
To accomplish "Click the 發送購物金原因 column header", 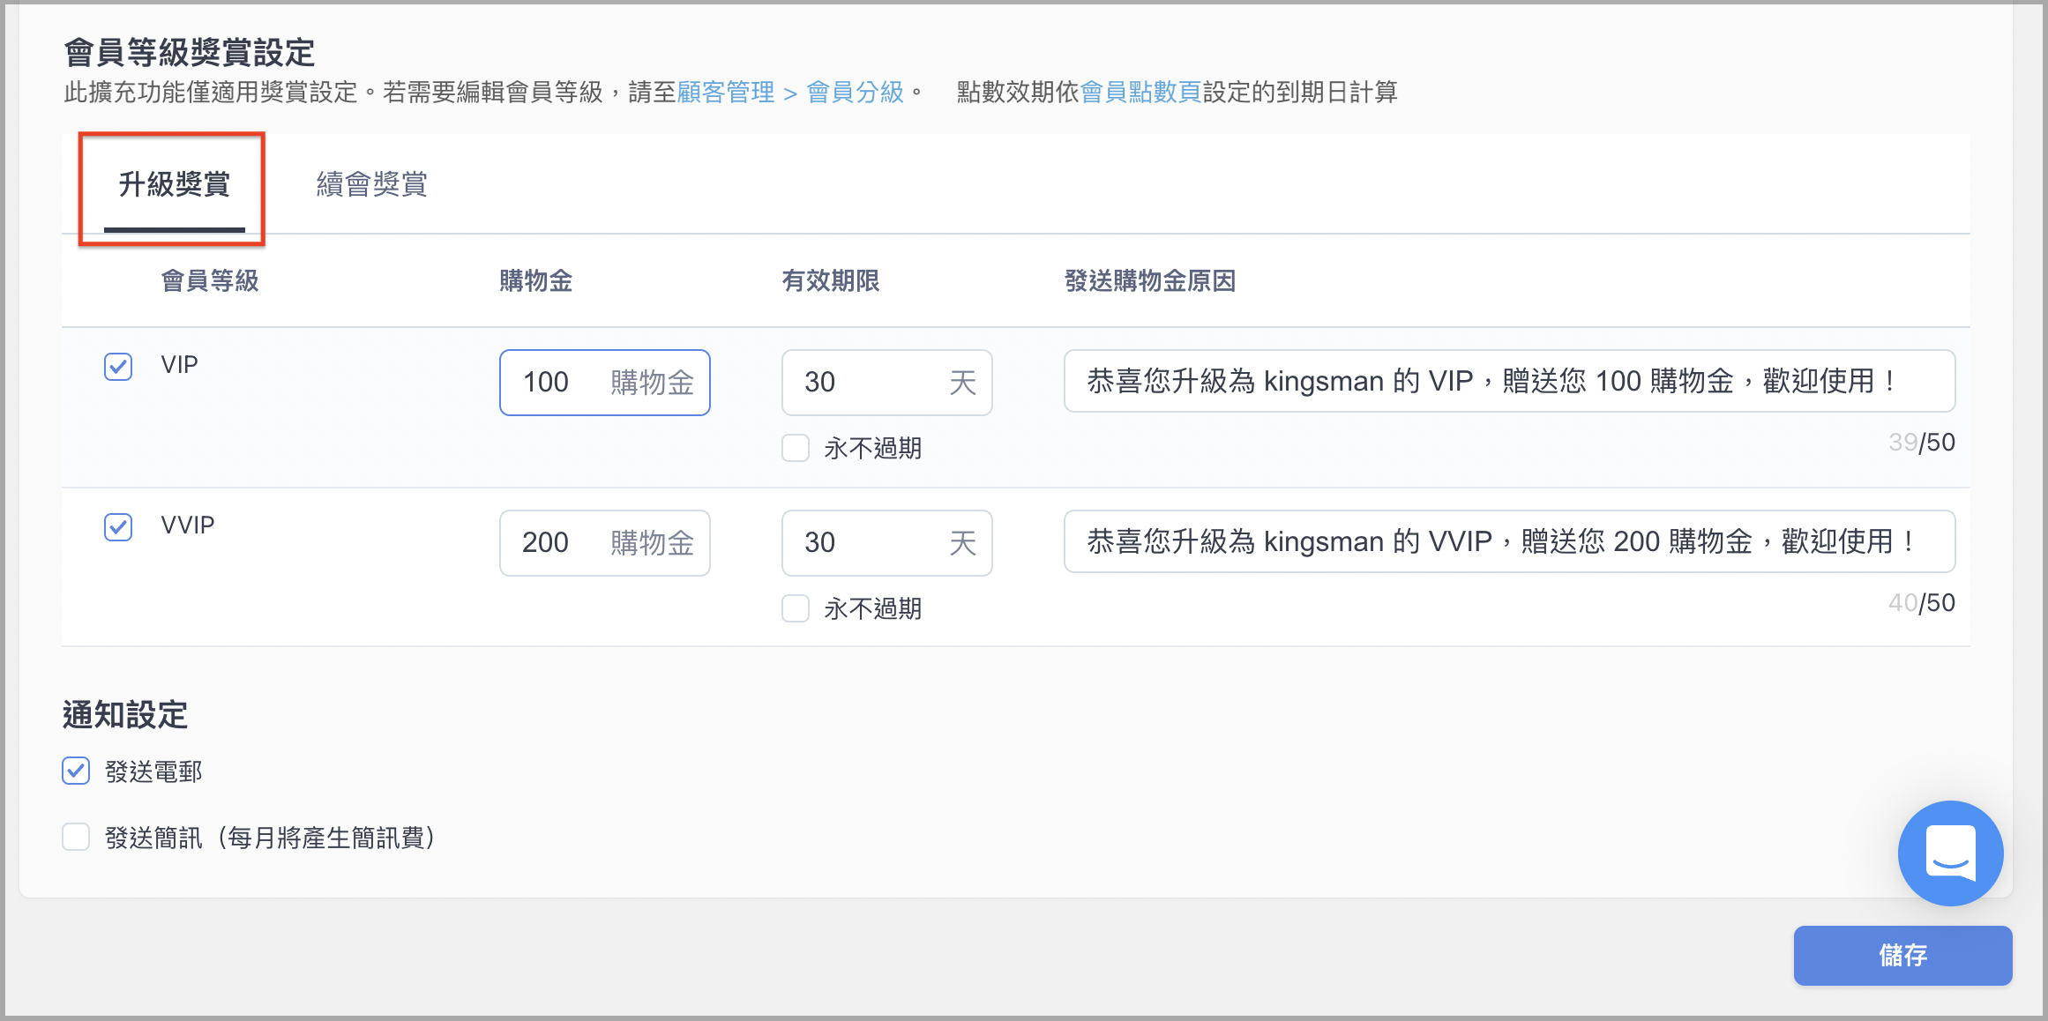I will pos(1150,280).
